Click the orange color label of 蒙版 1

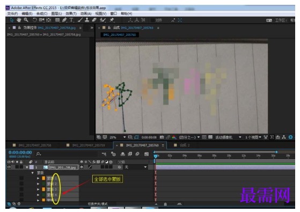[x=43, y=178]
